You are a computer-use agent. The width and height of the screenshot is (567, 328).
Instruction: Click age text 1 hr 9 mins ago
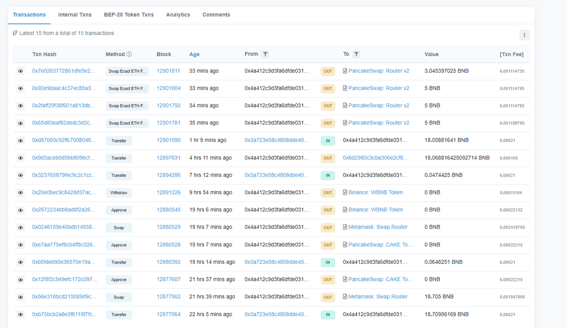(x=208, y=140)
